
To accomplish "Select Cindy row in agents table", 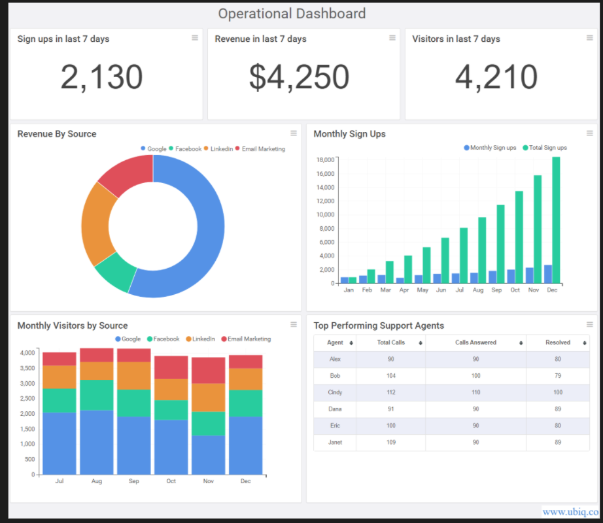I will [x=451, y=392].
